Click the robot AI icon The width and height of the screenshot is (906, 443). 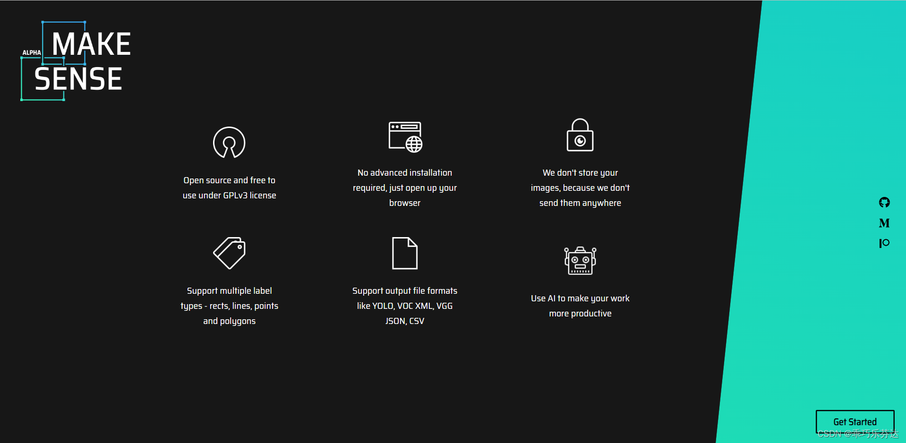pos(580,260)
